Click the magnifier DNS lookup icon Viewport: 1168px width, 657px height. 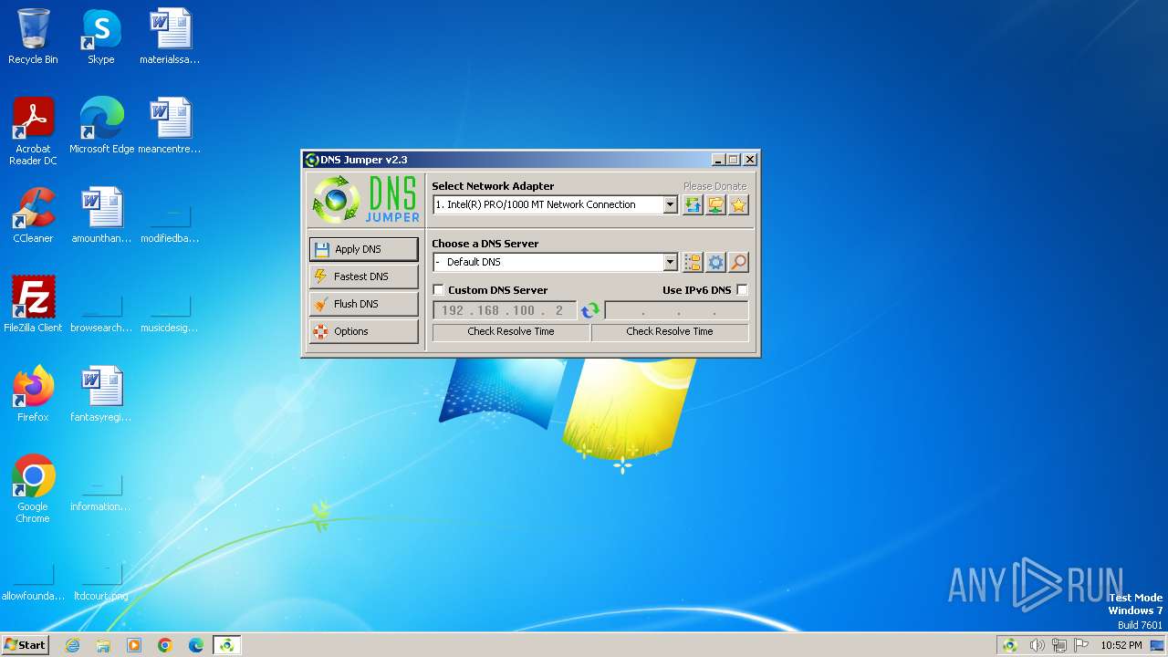(738, 263)
